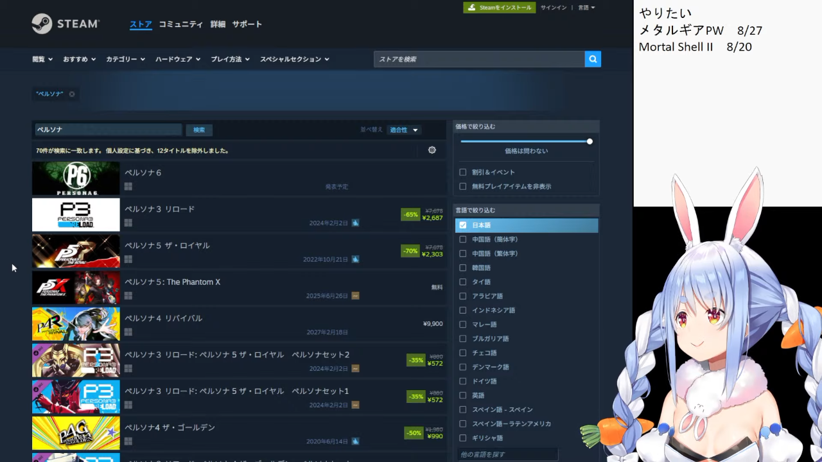Expand the スペシャルセクション dropdown menu
The image size is (822, 462).
295,59
